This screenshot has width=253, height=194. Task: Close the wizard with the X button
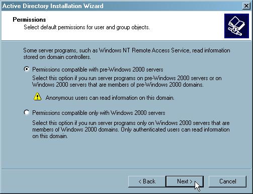[246, 6]
